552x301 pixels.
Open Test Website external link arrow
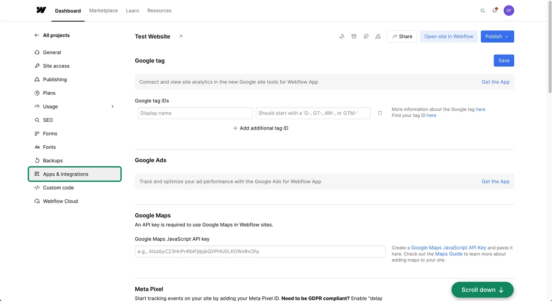click(x=181, y=36)
